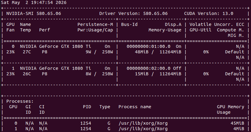
Task: Click the GI column header
Action: click(28, 107)
